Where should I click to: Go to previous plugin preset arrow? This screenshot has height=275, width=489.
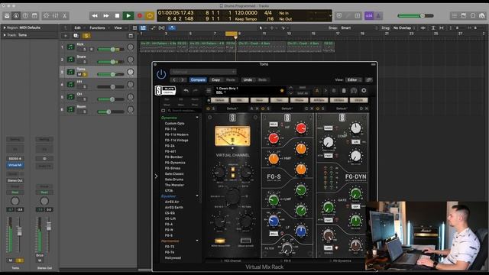point(174,79)
